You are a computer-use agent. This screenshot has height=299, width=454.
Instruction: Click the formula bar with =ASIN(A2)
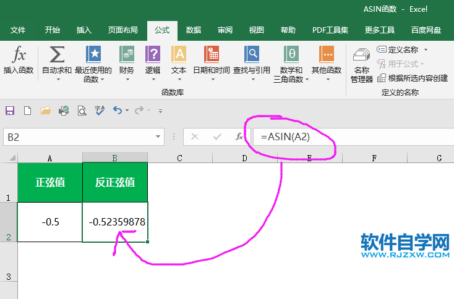click(354, 137)
